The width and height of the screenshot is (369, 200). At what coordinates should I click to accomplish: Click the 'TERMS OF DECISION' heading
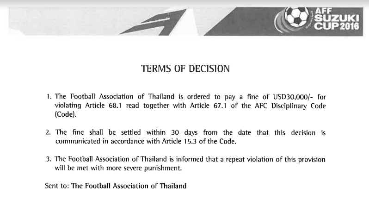185,69
